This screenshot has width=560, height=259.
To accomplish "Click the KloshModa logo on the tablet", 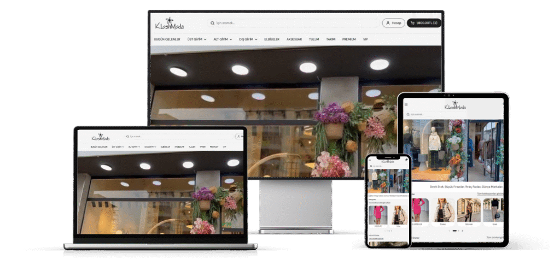I will pyautogui.click(x=454, y=105).
